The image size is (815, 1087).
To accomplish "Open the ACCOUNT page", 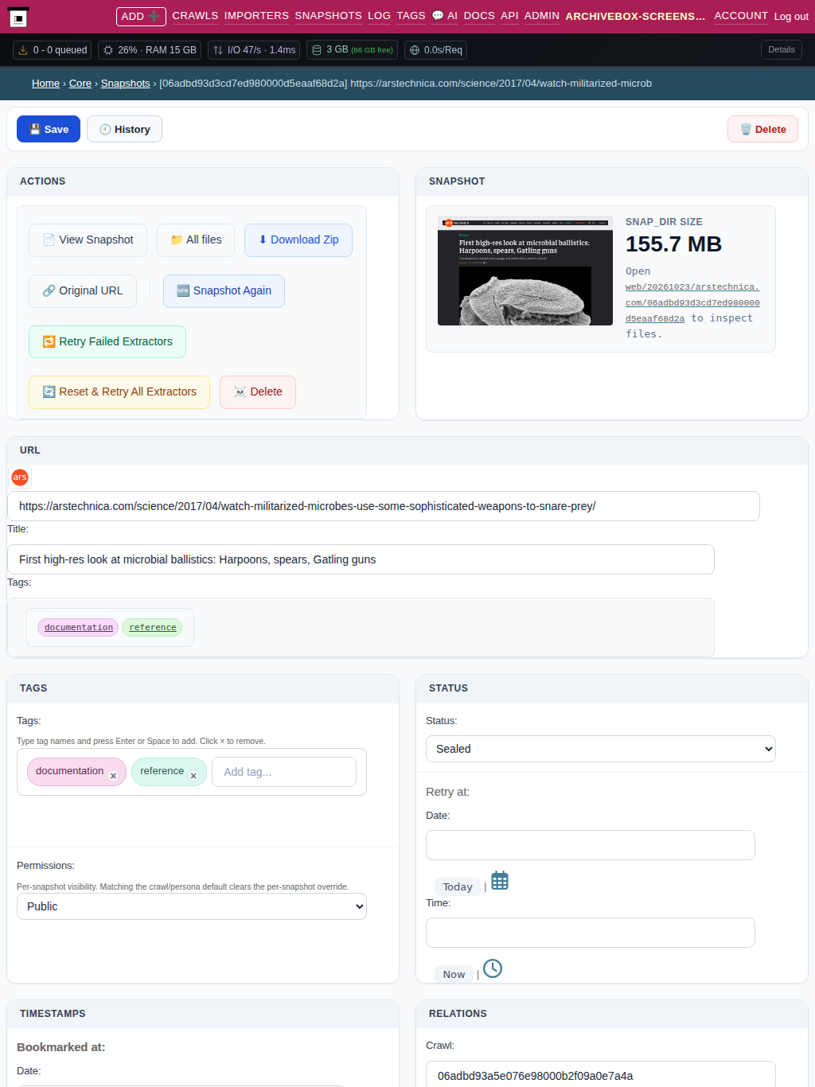I will click(x=741, y=16).
